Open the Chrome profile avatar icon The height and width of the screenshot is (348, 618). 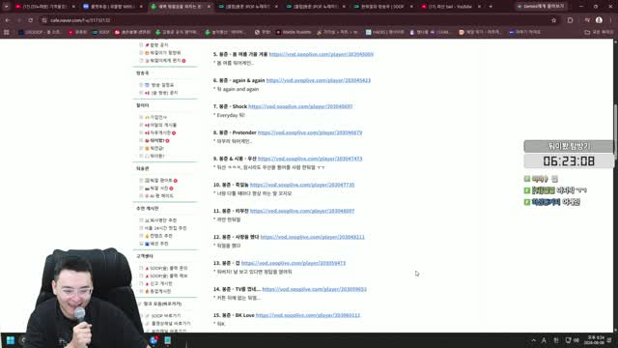pyautogui.click(x=599, y=20)
